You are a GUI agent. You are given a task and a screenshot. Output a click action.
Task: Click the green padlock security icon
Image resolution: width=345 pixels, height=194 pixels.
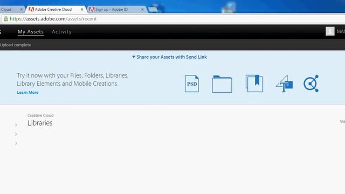(6, 19)
